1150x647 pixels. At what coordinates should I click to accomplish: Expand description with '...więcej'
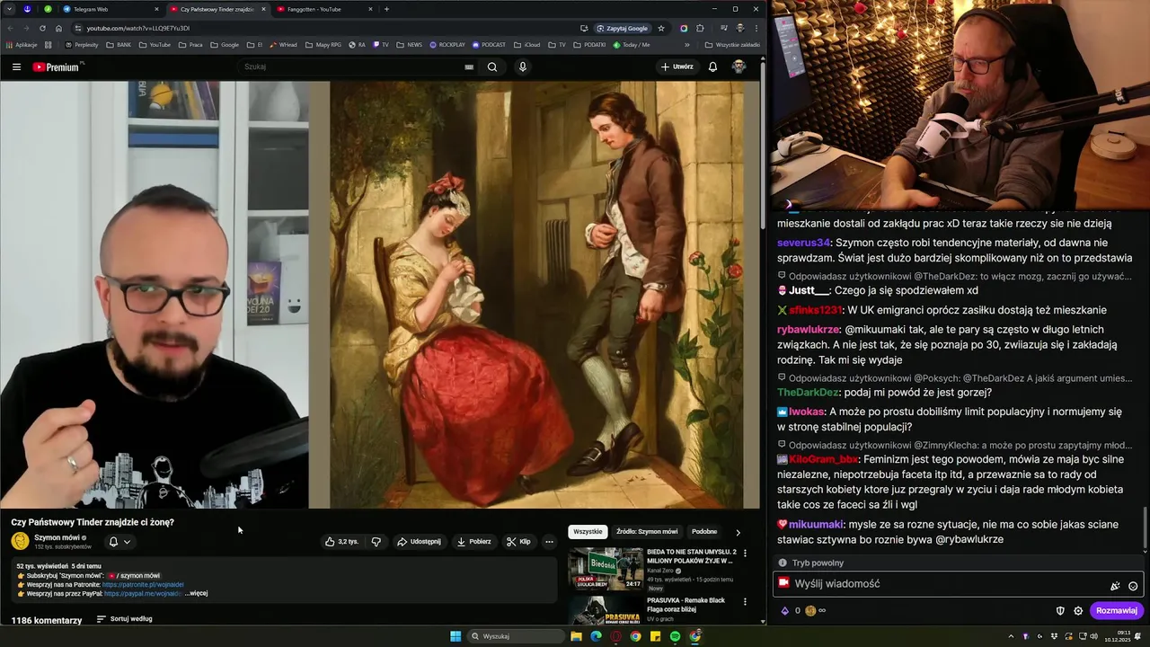coord(196,593)
